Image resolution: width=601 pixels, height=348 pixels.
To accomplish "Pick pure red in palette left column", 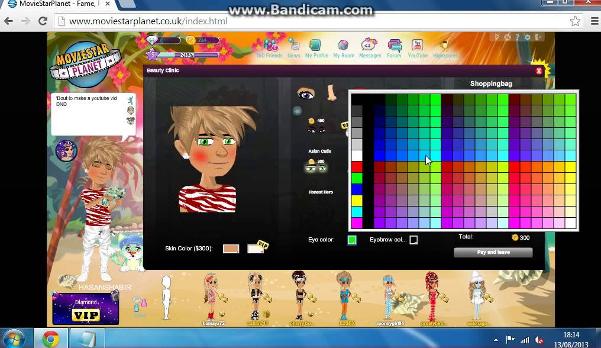I will point(357,167).
